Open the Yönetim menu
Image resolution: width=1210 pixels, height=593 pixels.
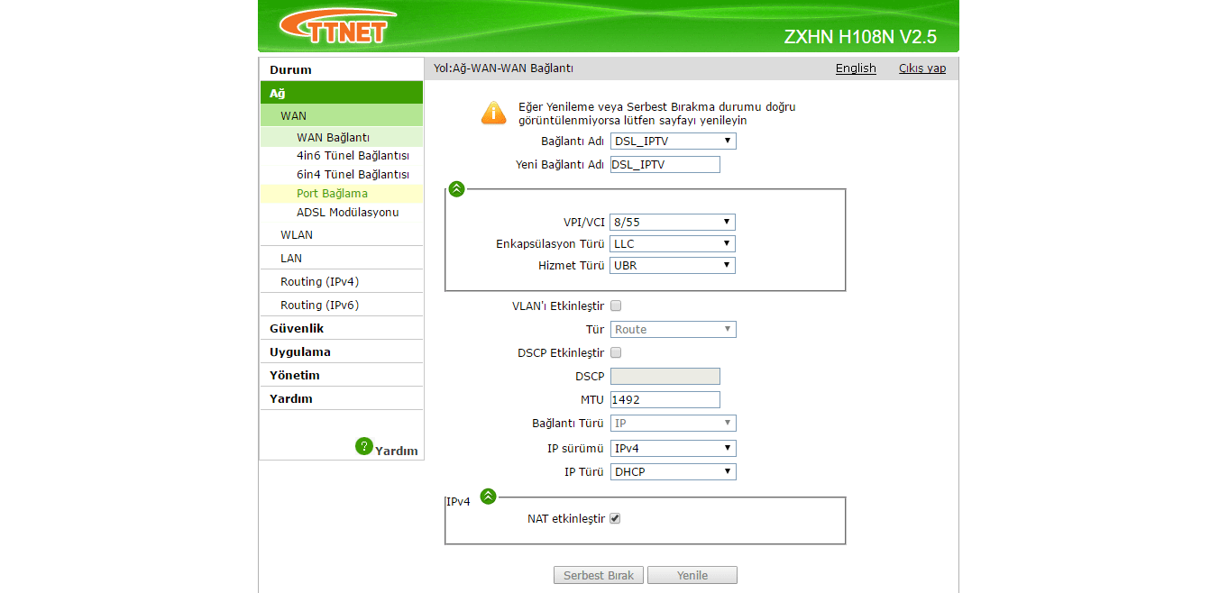[x=342, y=375]
